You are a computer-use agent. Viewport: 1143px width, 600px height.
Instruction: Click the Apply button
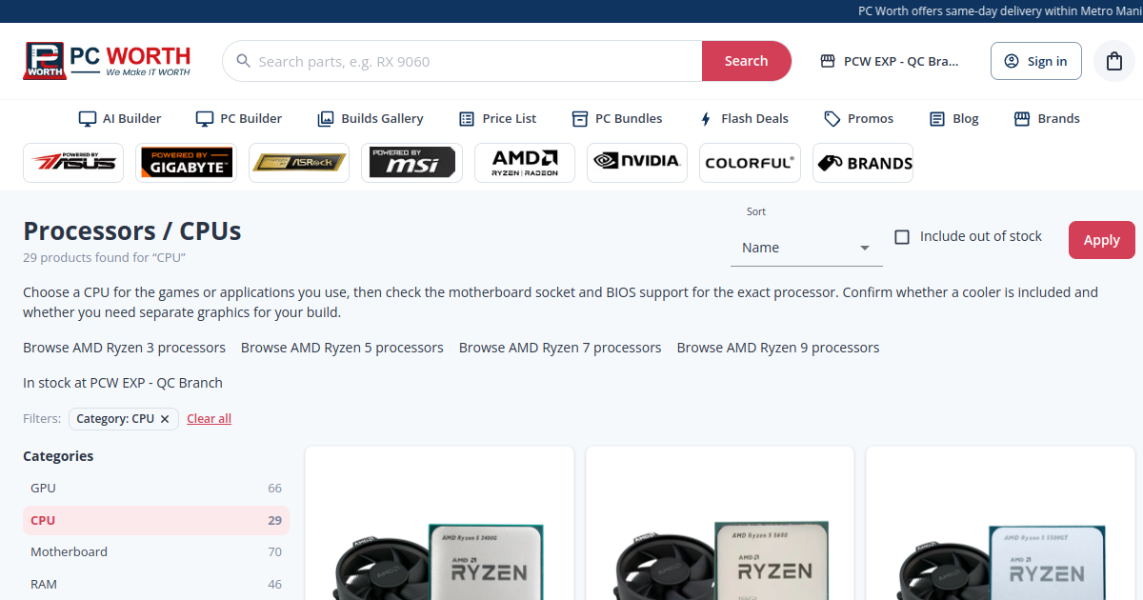coord(1102,240)
